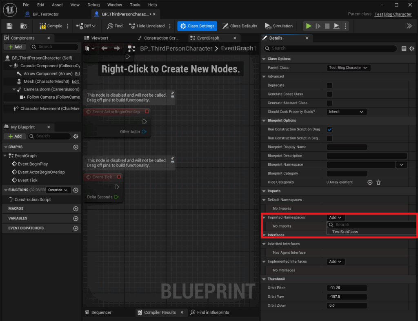This screenshot has height=321, width=418.
Task: Open Compile options menu dots
Action: pos(68,26)
